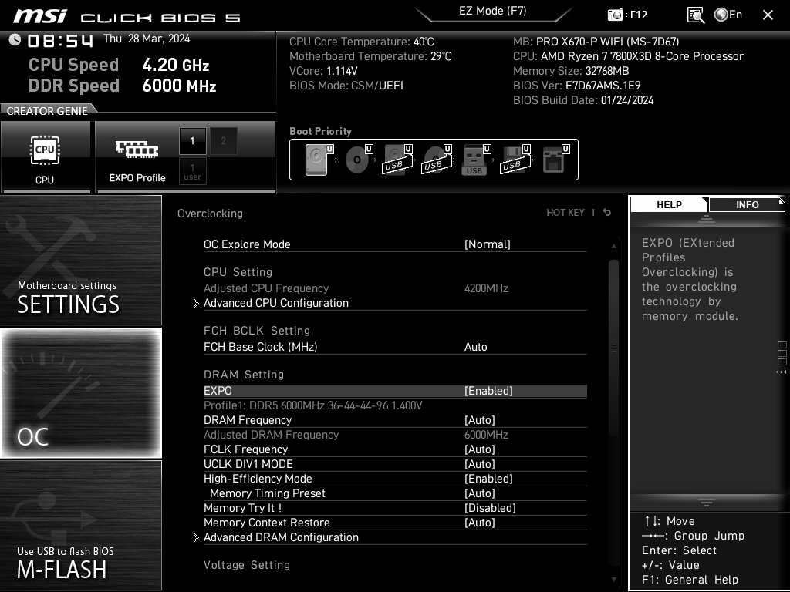Select the optical disc boot device icon
Viewport: 790px width, 592px height.
pos(359,160)
